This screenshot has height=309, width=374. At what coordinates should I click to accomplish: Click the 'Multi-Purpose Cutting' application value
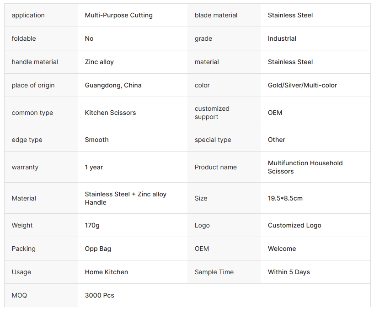(x=118, y=15)
